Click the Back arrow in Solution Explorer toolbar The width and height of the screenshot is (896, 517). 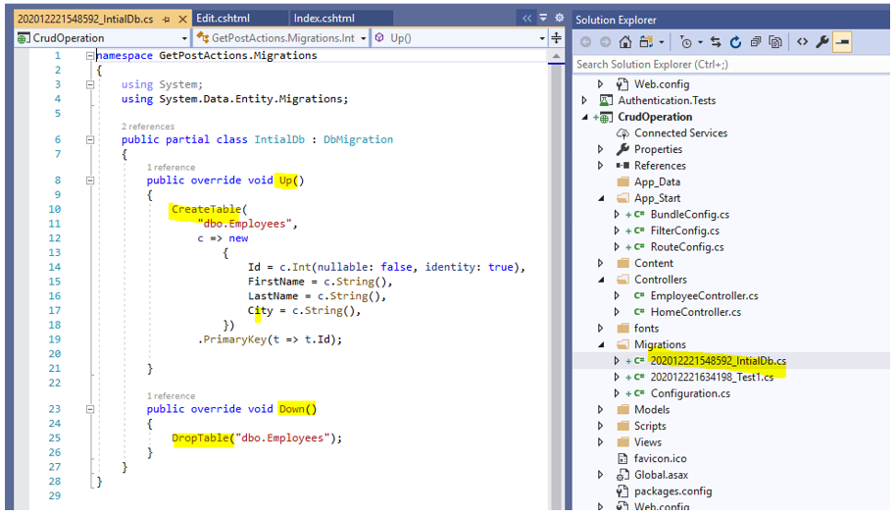click(585, 42)
